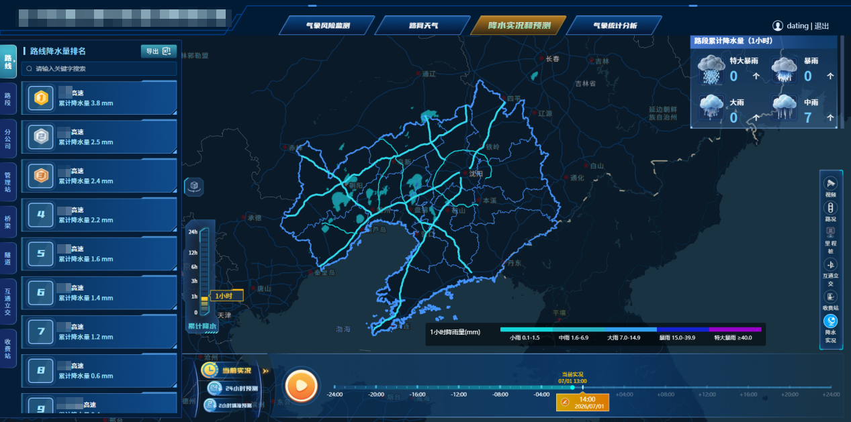This screenshot has height=422, width=851.
Task: Click the rank 8 number badge
Action: pyautogui.click(x=40, y=370)
